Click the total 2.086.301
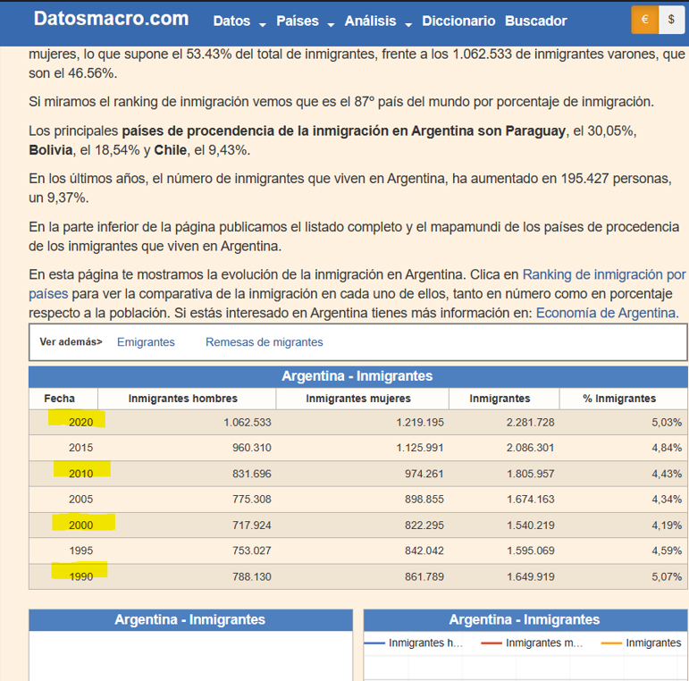This screenshot has width=689, height=681. point(530,448)
